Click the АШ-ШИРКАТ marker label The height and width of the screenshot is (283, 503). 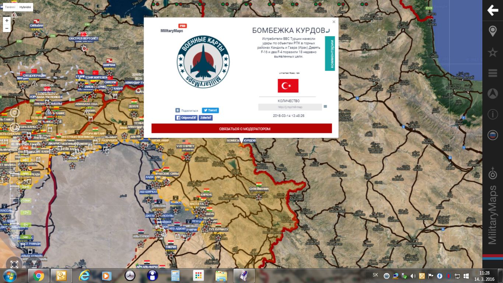148,192
